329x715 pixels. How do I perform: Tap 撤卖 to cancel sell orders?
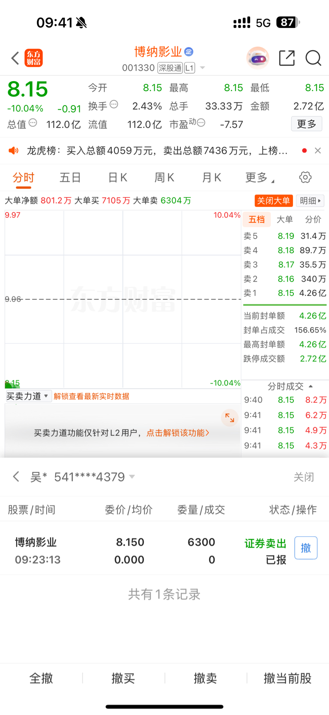tap(206, 678)
